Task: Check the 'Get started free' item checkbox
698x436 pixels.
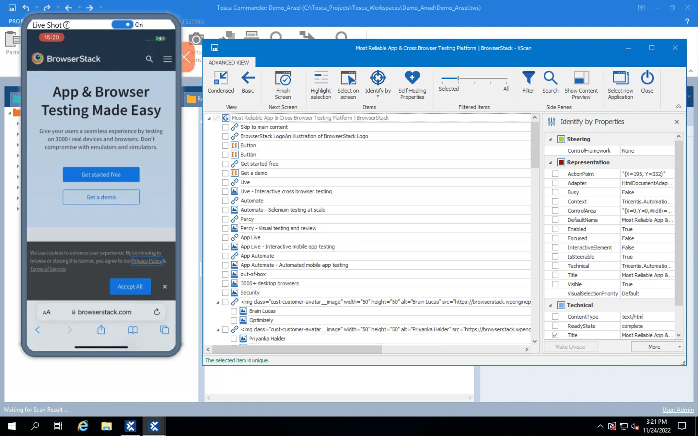Action: point(225,164)
